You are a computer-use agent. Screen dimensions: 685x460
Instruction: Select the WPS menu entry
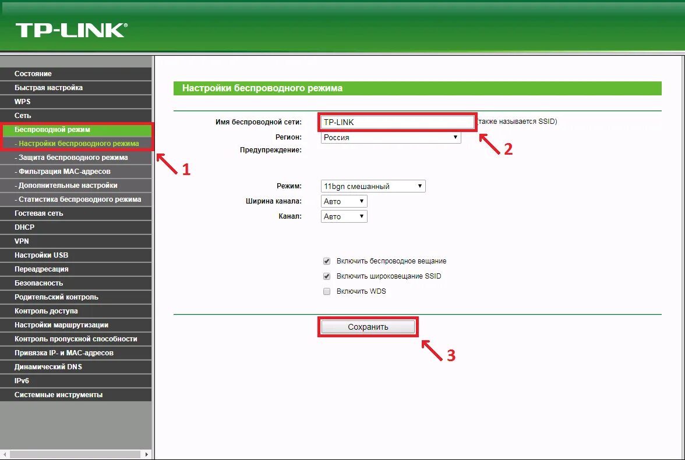[76, 102]
